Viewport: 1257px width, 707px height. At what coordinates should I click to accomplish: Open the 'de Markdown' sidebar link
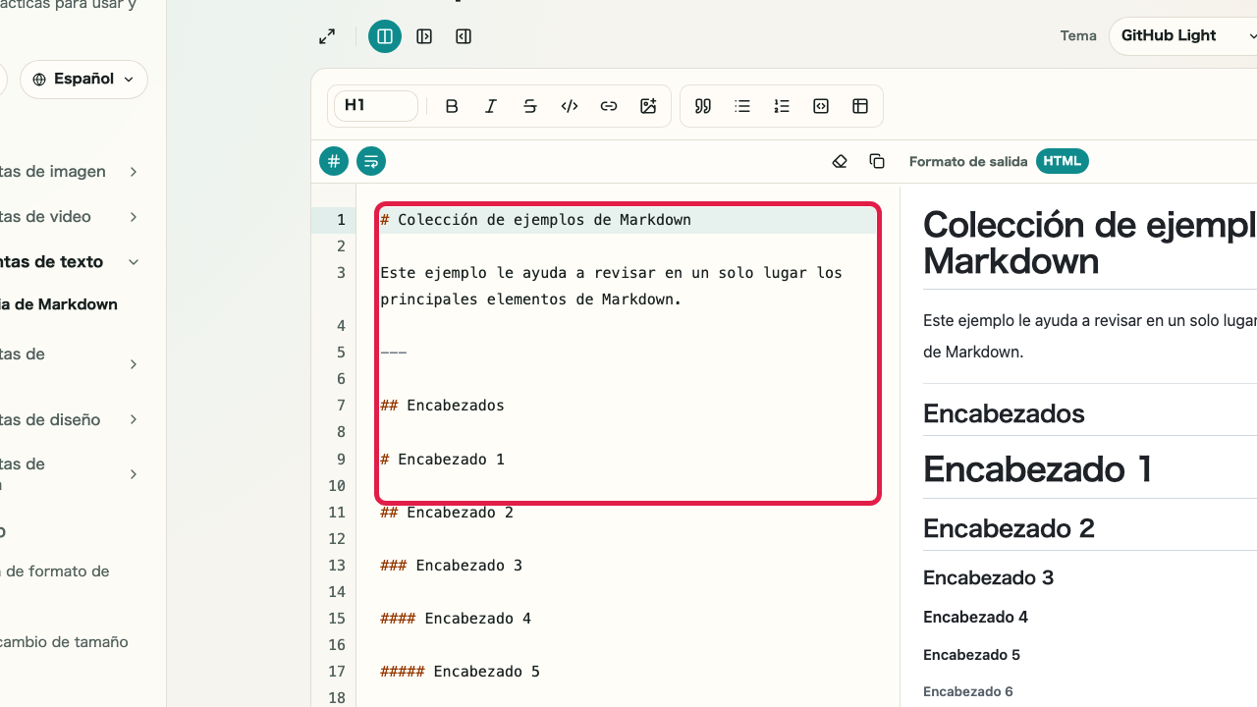click(59, 304)
